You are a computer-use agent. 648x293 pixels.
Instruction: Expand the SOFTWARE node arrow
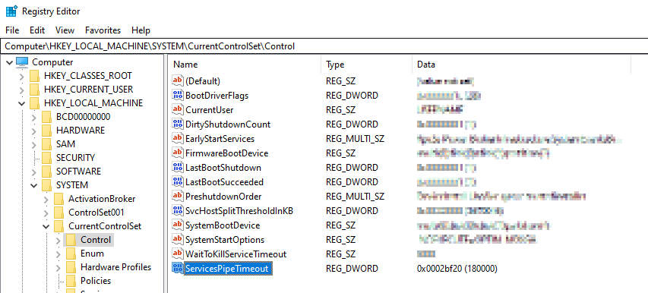click(x=34, y=172)
